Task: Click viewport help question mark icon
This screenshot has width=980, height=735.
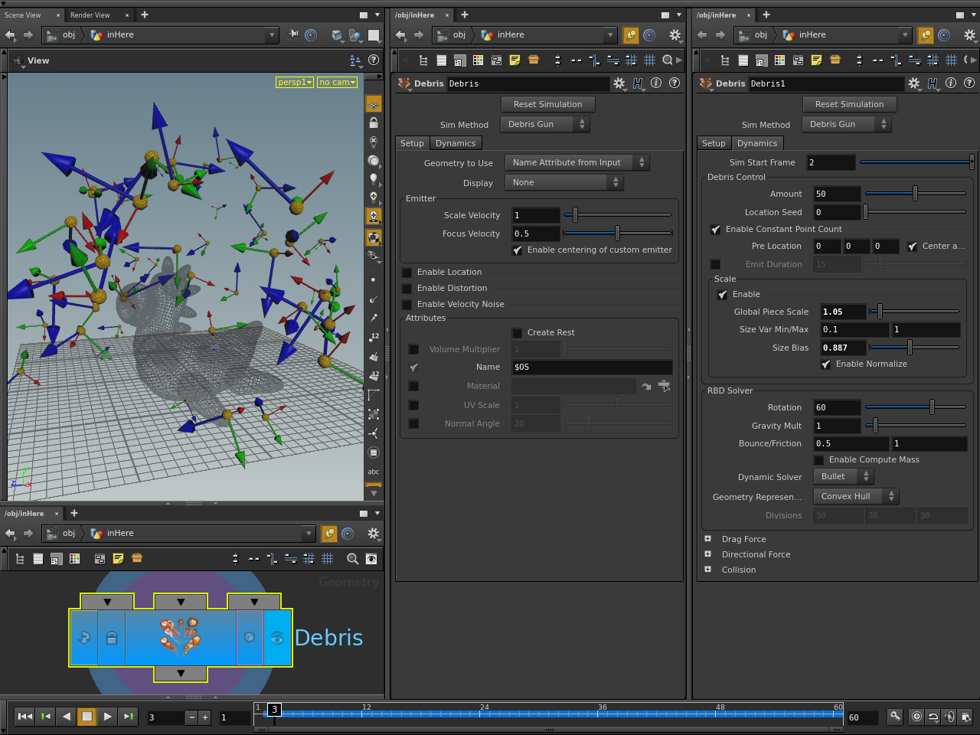Action: pyautogui.click(x=374, y=60)
